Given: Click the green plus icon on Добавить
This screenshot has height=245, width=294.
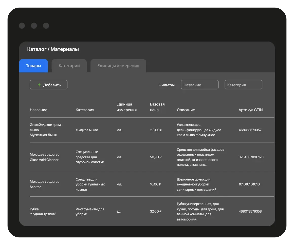Looking at the screenshot, I should (x=39, y=85).
